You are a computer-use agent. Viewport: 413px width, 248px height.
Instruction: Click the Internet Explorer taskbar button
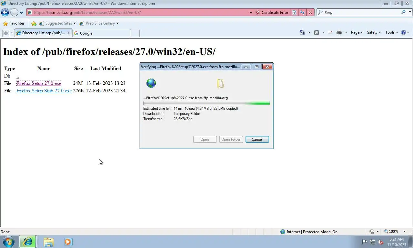tap(28, 242)
